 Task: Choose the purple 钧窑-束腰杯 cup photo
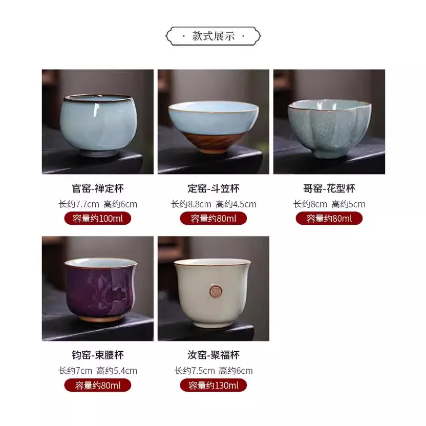(x=97, y=289)
